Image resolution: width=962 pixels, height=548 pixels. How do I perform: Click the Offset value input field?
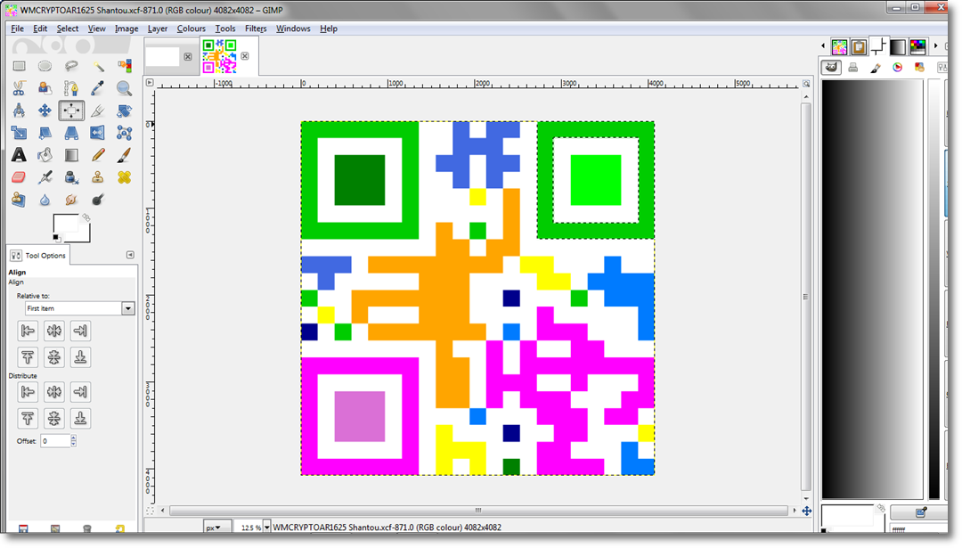point(55,440)
